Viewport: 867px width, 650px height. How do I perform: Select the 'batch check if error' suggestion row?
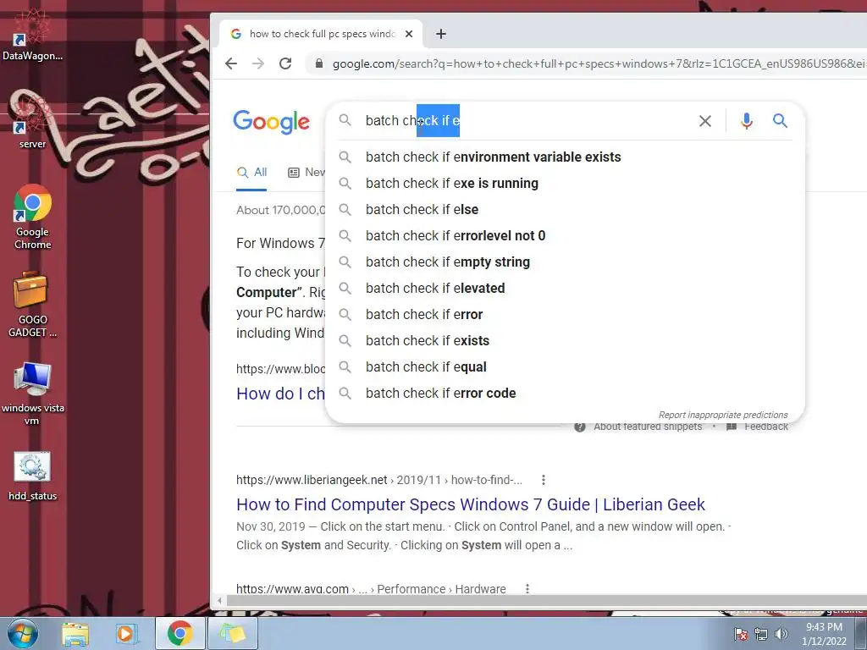(565, 315)
